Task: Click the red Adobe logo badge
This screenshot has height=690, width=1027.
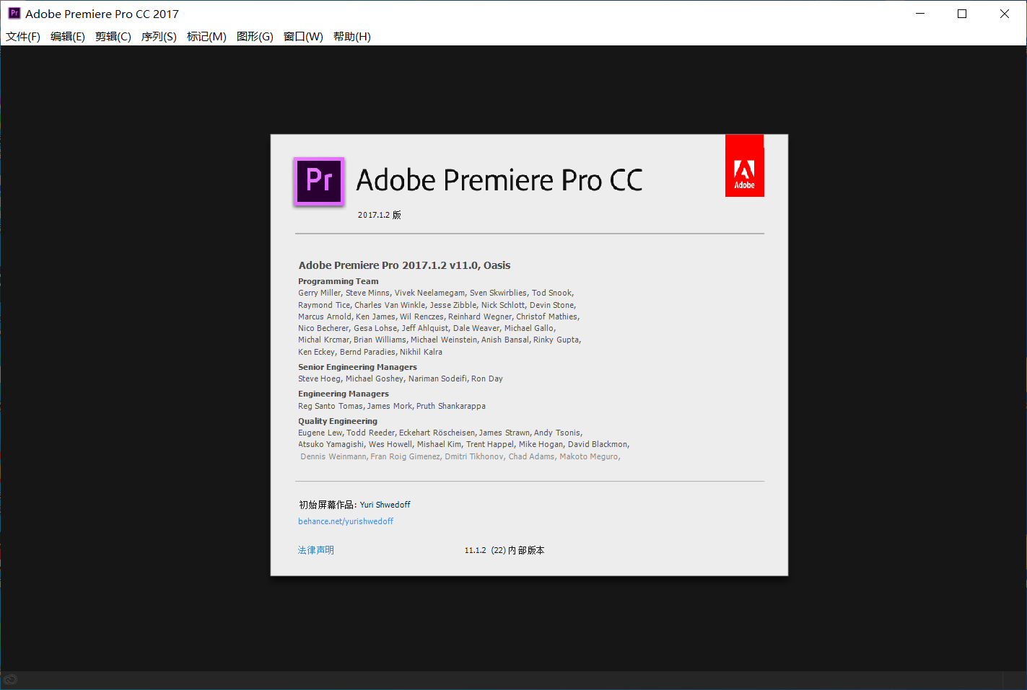Action: click(x=744, y=166)
